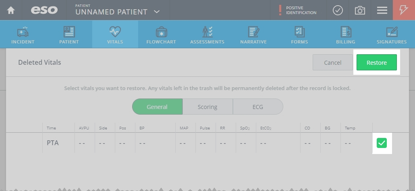
Task: Switch to the Scoring tab
Action: [207, 107]
